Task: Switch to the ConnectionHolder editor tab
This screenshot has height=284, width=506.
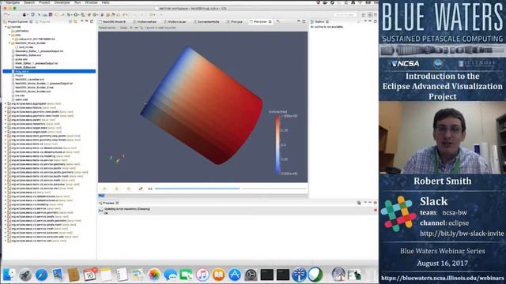Action: pyautogui.click(x=206, y=21)
